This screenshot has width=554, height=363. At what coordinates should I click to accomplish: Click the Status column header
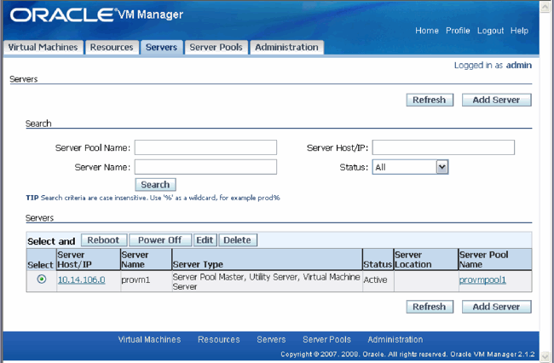(x=378, y=260)
